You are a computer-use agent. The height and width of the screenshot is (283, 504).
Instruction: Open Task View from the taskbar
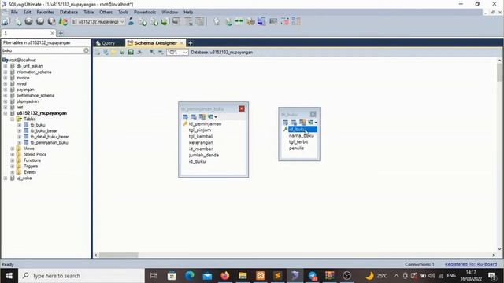(x=154, y=276)
